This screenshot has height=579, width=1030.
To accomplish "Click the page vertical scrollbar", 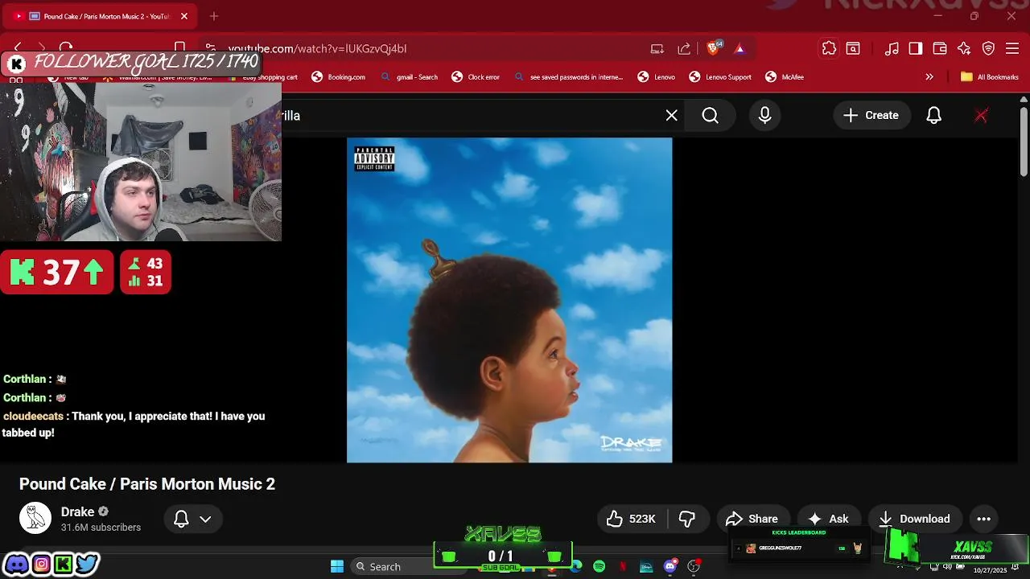I will point(1024,141).
